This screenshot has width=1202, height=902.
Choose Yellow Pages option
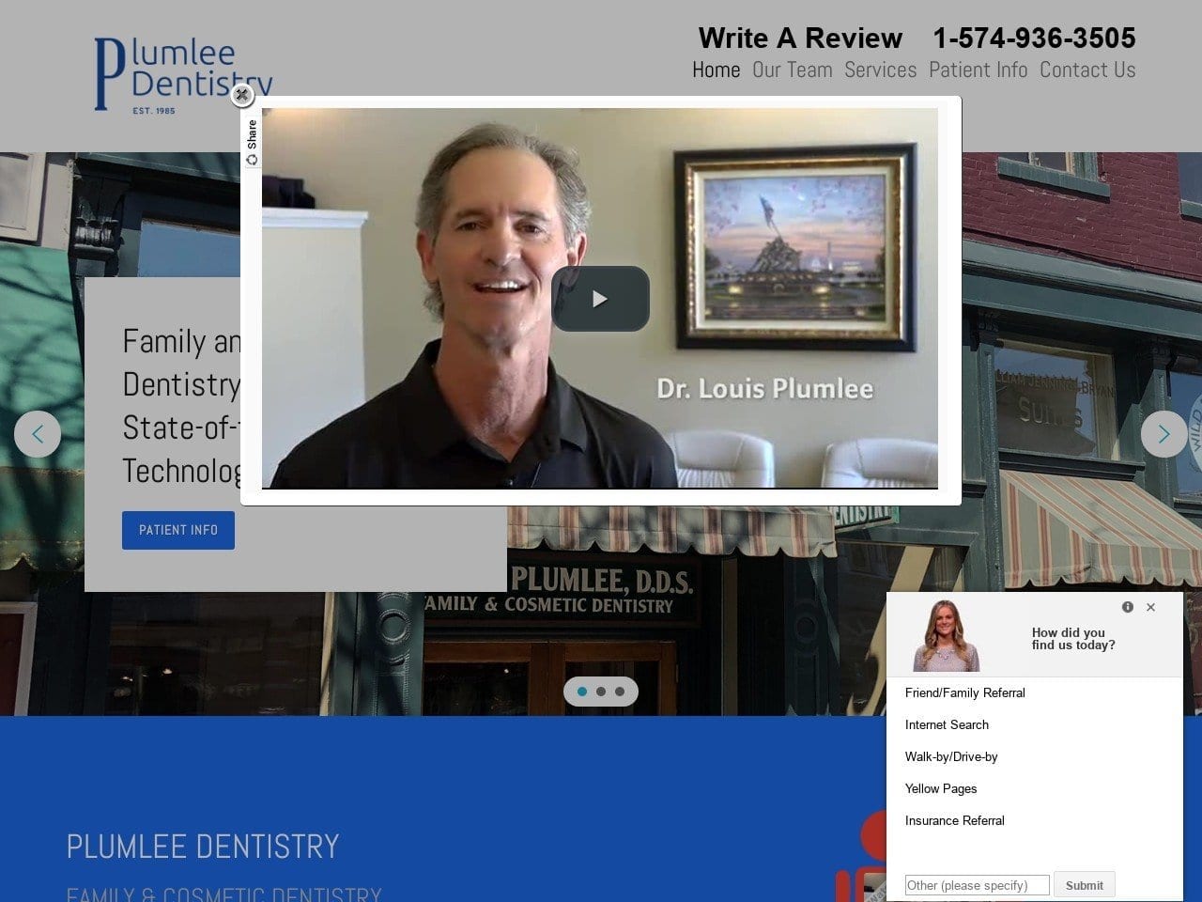coord(941,788)
